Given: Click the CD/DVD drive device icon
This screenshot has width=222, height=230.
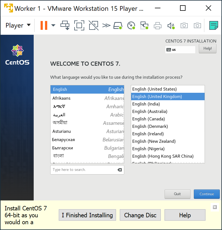Looking at the screenshot, I should pyautogui.click(x=131, y=25).
